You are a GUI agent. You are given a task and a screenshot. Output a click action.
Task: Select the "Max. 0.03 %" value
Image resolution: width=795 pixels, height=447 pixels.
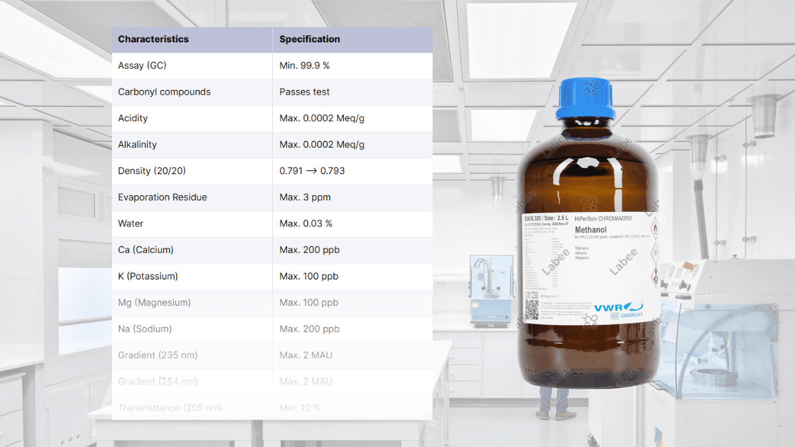point(305,224)
